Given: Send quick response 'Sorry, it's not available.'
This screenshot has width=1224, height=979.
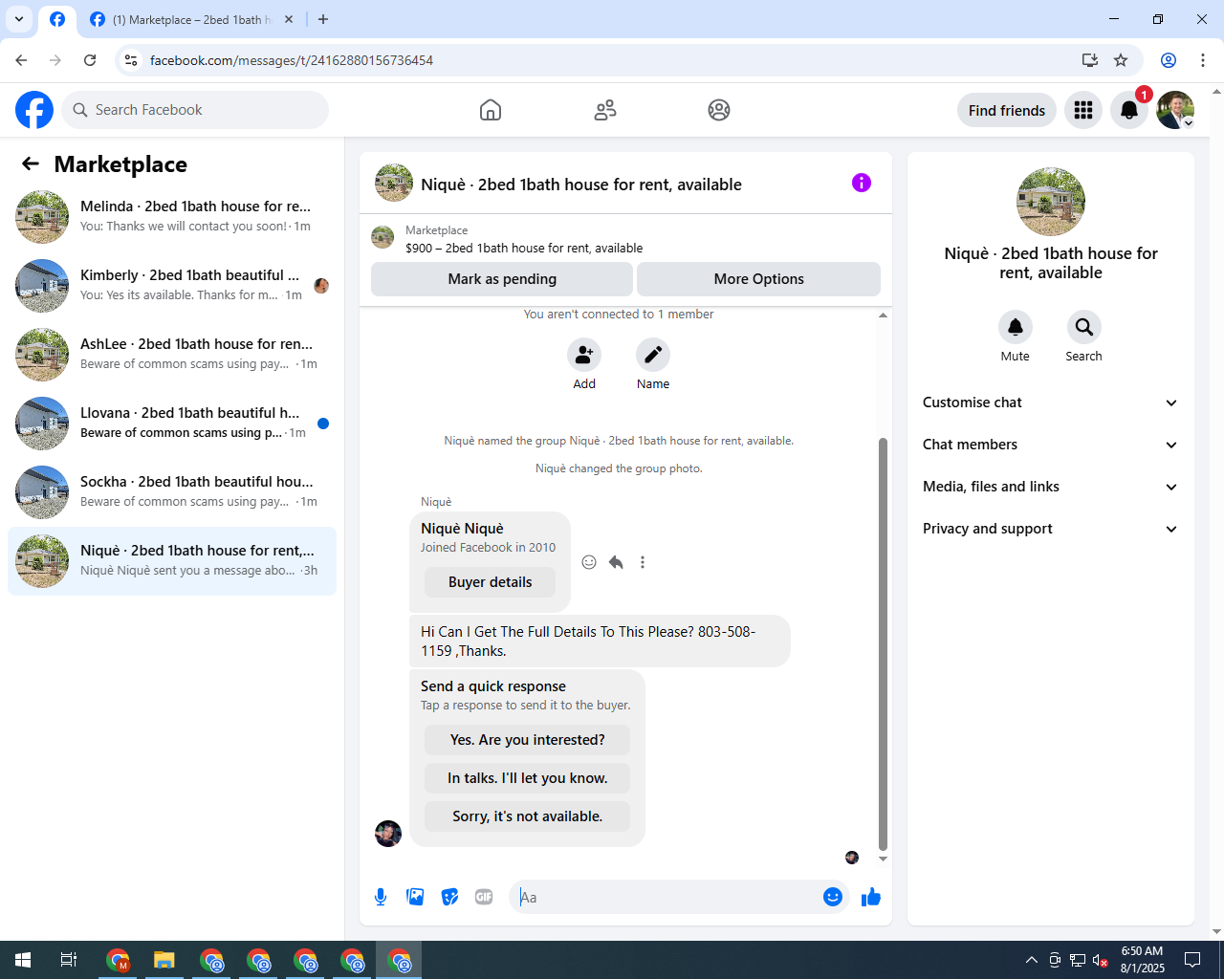Looking at the screenshot, I should click(527, 816).
